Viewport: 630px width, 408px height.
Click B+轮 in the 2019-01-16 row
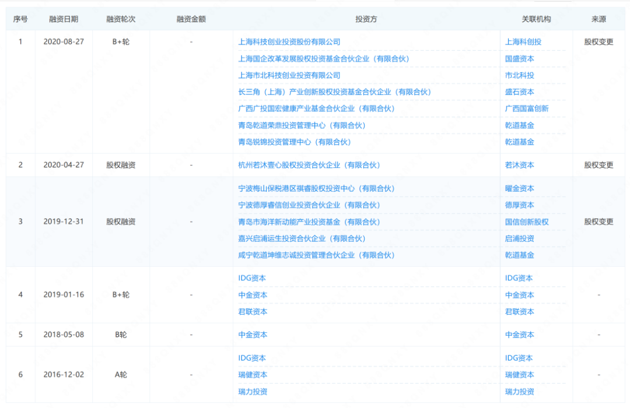click(x=121, y=295)
